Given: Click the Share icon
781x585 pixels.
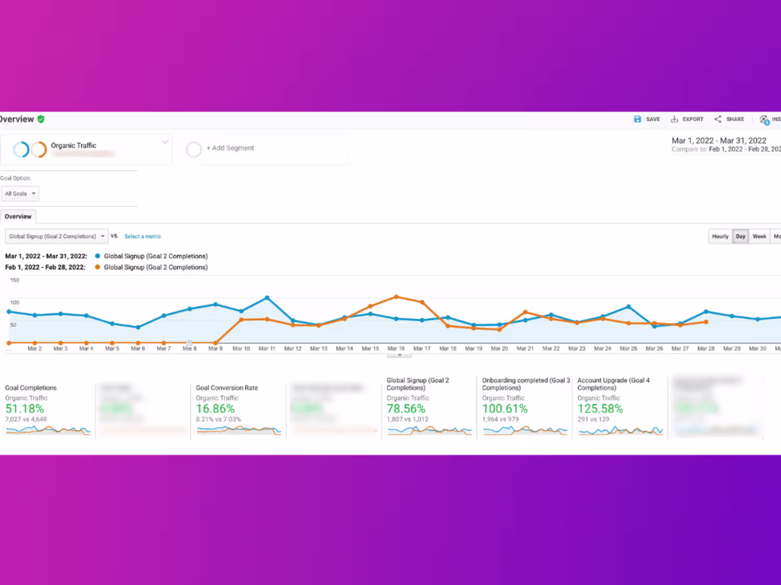Looking at the screenshot, I should [718, 119].
